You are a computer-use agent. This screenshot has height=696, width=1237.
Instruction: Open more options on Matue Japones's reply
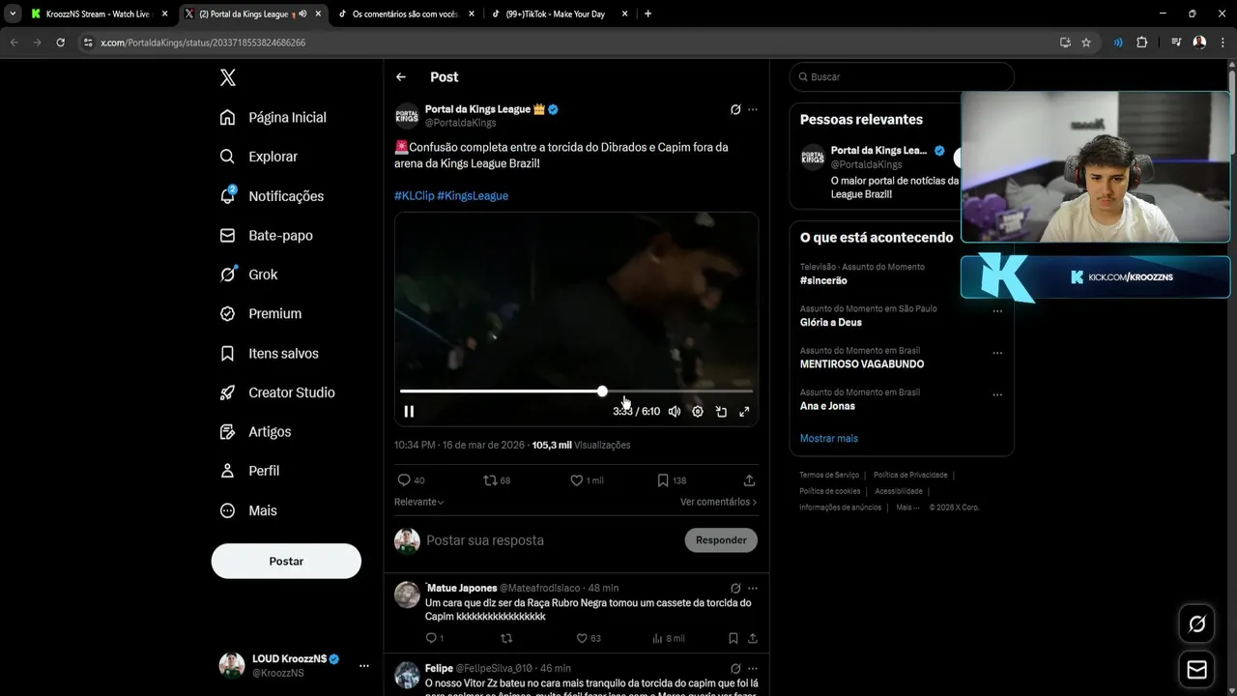(x=753, y=589)
